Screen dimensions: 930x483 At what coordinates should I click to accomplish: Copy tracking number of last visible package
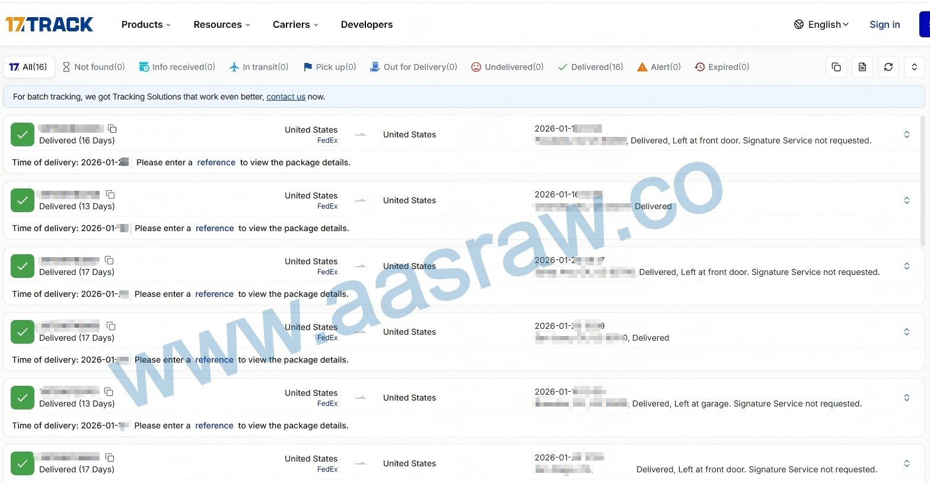[110, 458]
